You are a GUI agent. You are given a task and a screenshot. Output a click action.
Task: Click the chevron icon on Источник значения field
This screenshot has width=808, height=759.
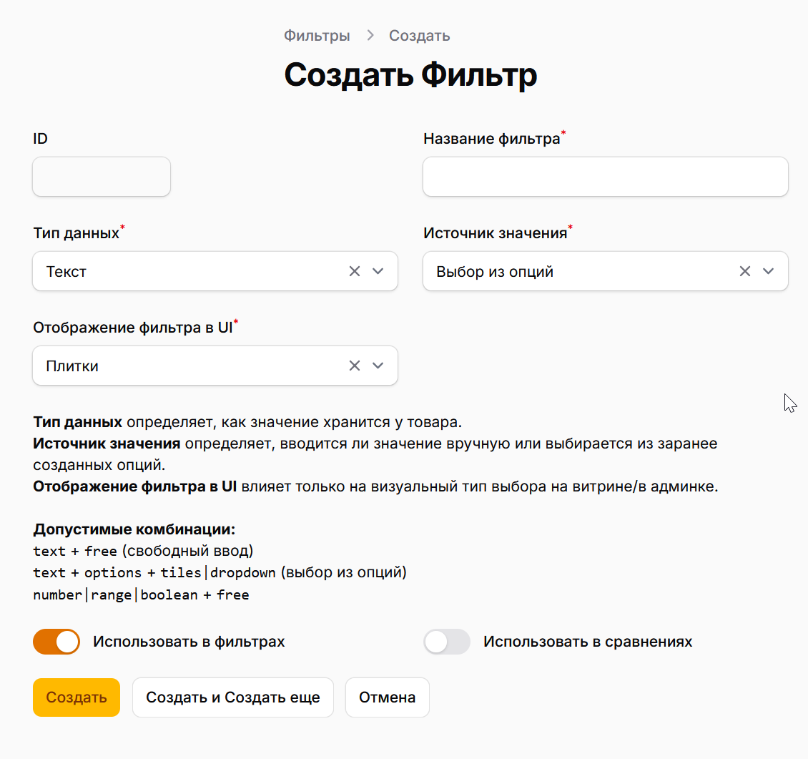[x=769, y=271]
